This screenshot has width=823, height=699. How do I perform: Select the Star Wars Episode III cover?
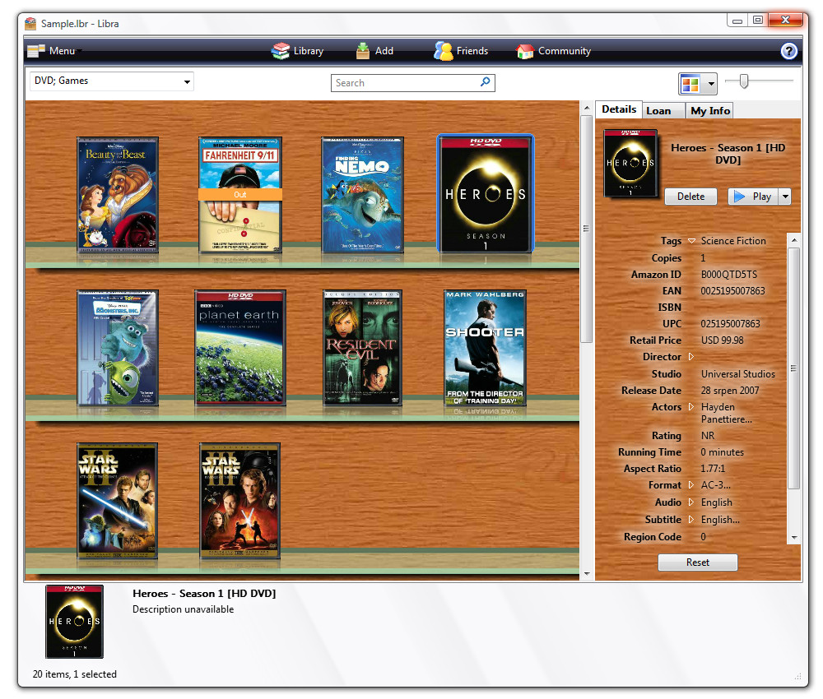(239, 501)
